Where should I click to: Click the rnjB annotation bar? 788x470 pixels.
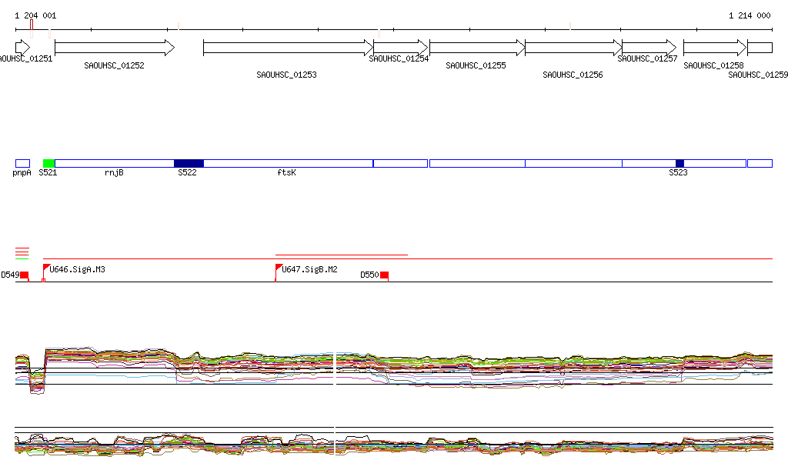point(114,163)
